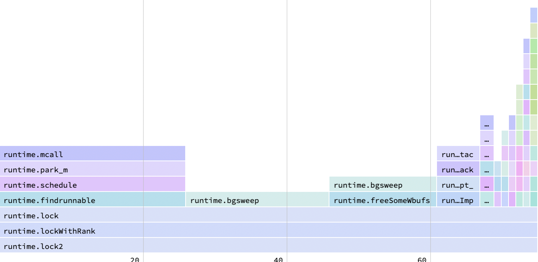
Task: Expand the ellipsis frame beside run…ack
Action: tap(487, 170)
